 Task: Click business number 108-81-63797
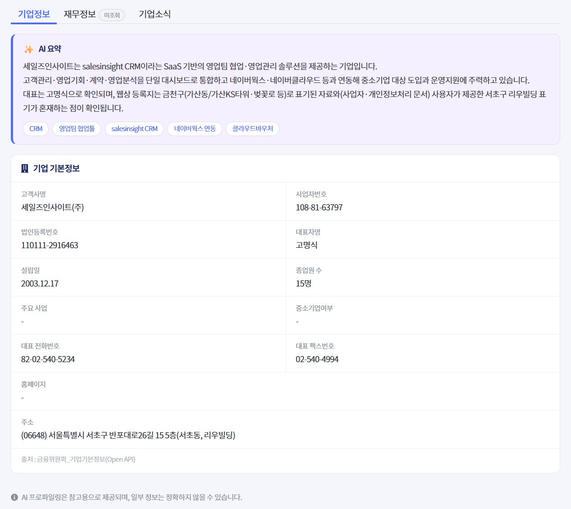[319, 207]
